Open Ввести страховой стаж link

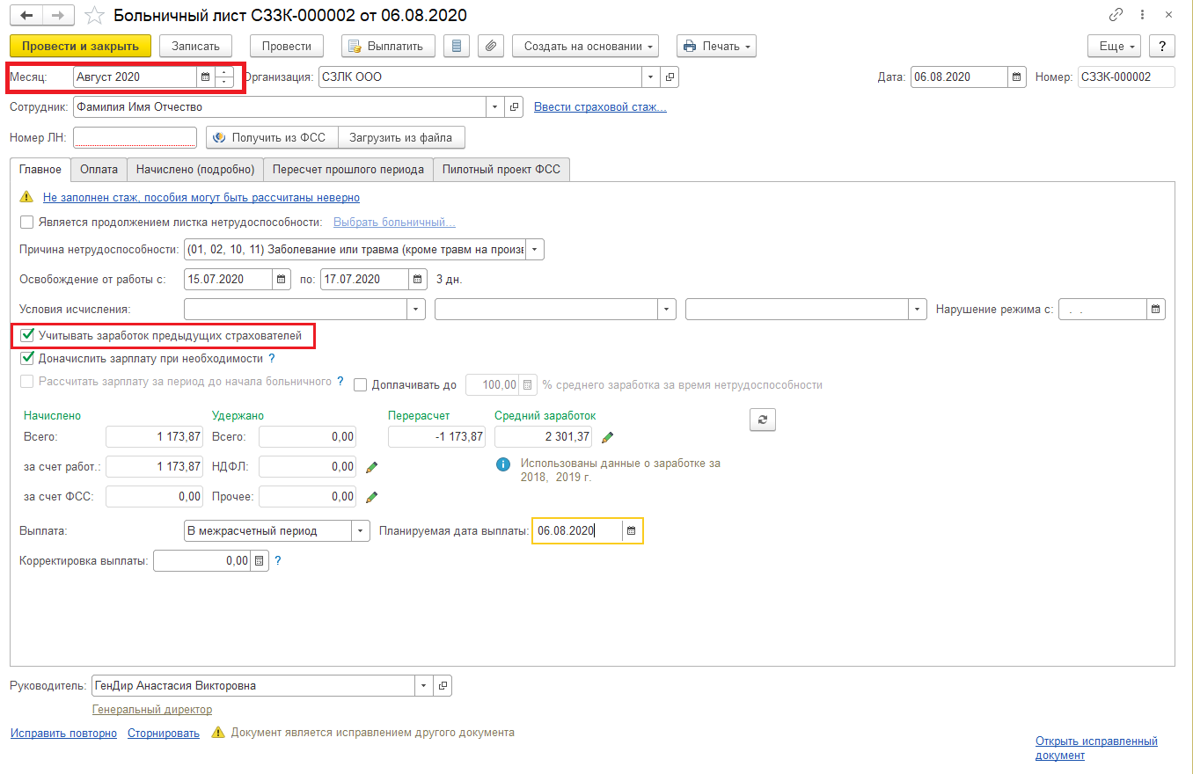pyautogui.click(x=600, y=107)
